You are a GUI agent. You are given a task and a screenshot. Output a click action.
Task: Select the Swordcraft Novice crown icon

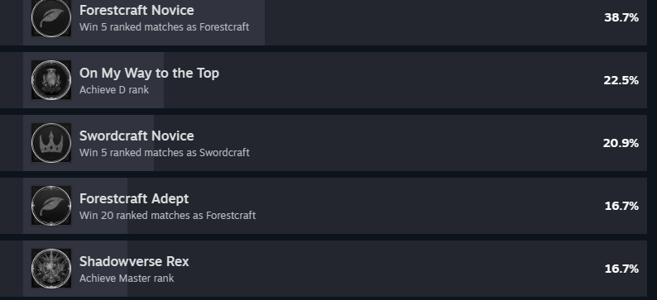tap(51, 143)
